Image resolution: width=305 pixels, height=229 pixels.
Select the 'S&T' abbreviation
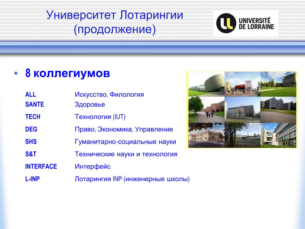[x=31, y=154]
